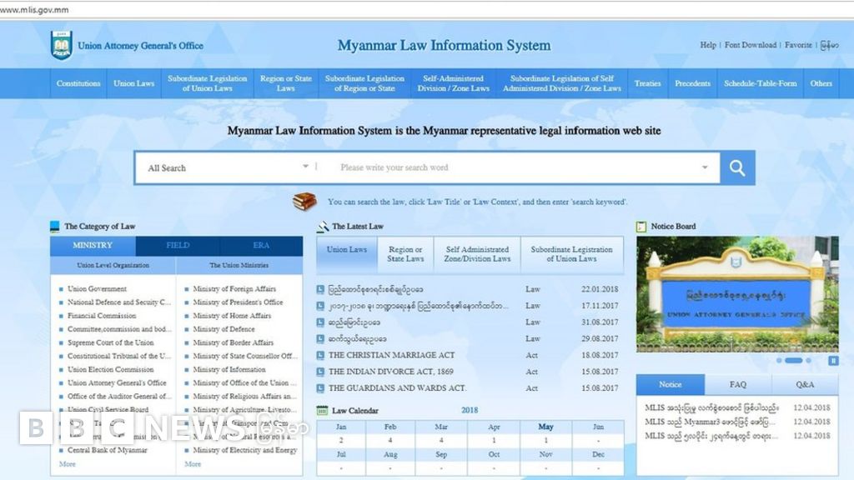This screenshot has width=854, height=480.
Task: Click the Law Calendar icon
Action: pyautogui.click(x=322, y=410)
